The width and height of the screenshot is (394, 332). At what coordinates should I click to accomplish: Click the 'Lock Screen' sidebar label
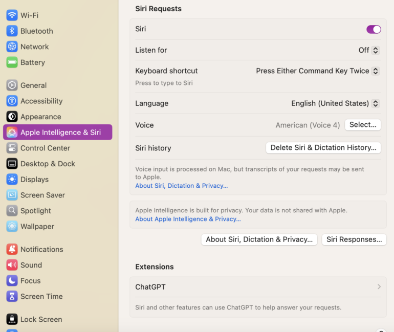click(41, 319)
